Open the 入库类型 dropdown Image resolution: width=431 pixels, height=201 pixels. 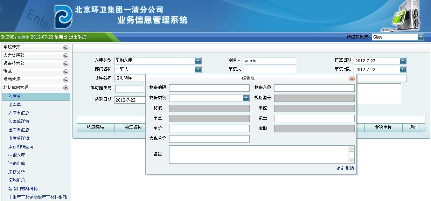coord(198,61)
